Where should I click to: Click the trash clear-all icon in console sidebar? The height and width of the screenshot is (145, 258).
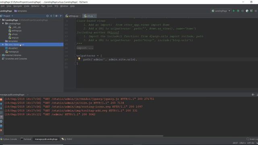(1, 126)
